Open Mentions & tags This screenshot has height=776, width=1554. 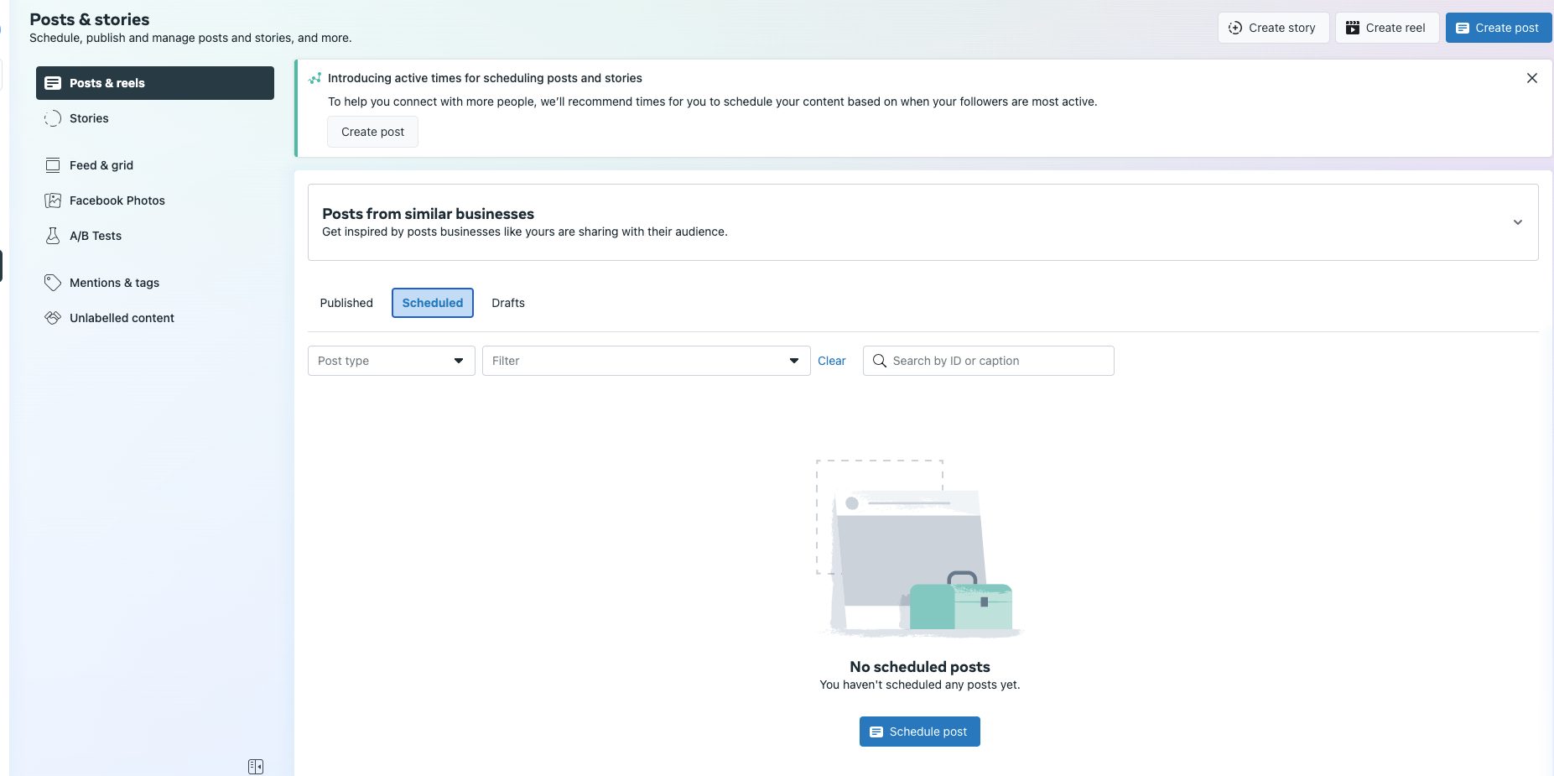114,283
